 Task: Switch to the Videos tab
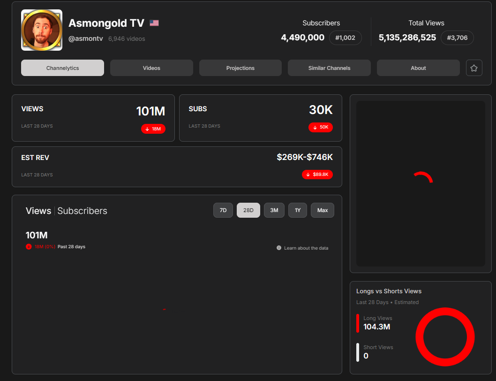(x=151, y=68)
